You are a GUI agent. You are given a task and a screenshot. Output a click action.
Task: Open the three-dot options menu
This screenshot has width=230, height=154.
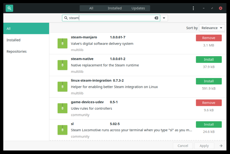point(193,8)
